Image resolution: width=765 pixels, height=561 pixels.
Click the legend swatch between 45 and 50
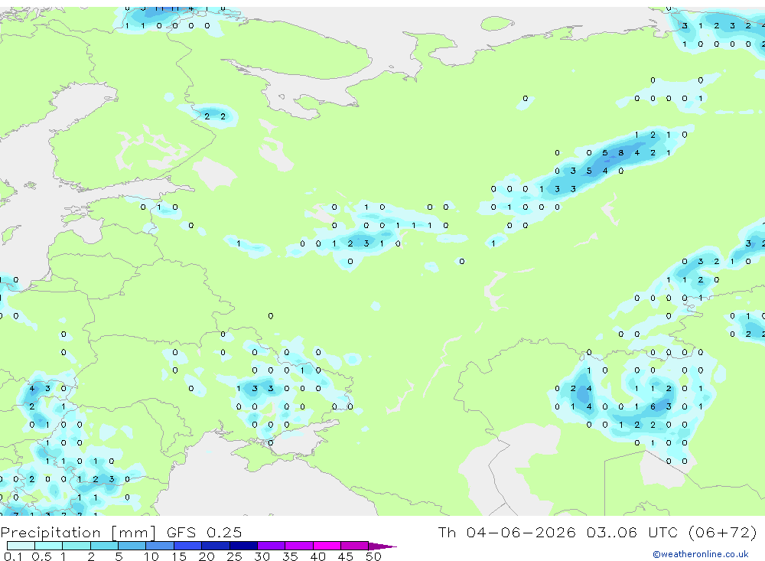(354, 546)
